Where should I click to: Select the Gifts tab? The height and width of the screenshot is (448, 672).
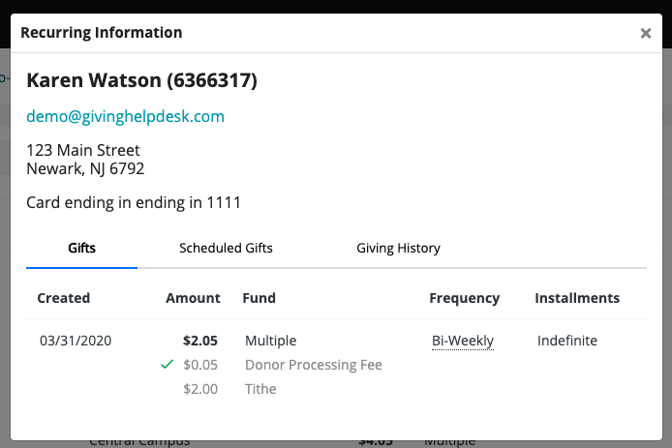click(x=82, y=248)
